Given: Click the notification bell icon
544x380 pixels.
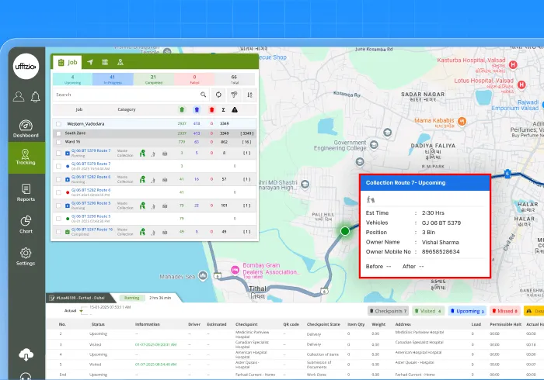Looking at the screenshot, I should click(x=35, y=96).
